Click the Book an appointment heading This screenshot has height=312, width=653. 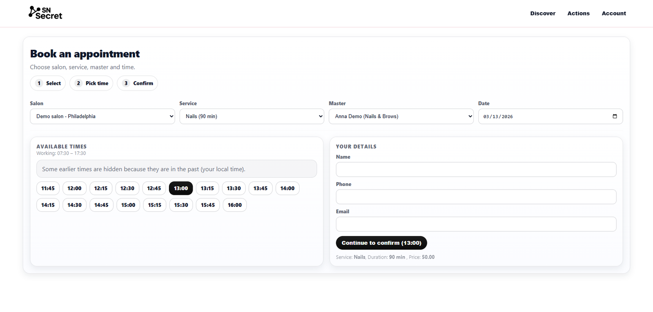coord(85,54)
